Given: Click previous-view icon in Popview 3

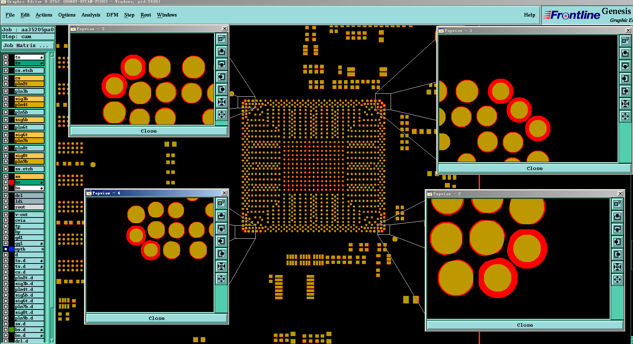Looking at the screenshot, I should coord(222,39).
